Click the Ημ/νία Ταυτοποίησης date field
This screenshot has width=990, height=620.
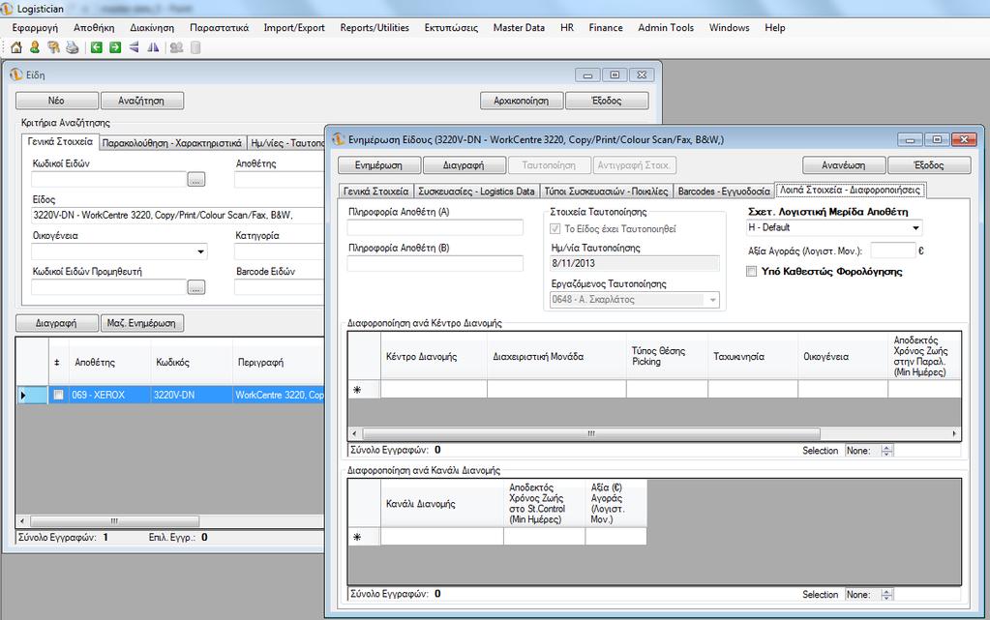click(635, 263)
